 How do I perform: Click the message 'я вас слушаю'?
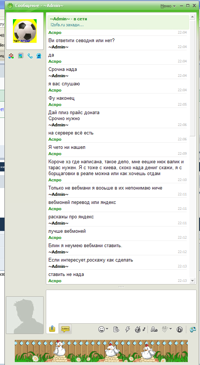(64, 84)
